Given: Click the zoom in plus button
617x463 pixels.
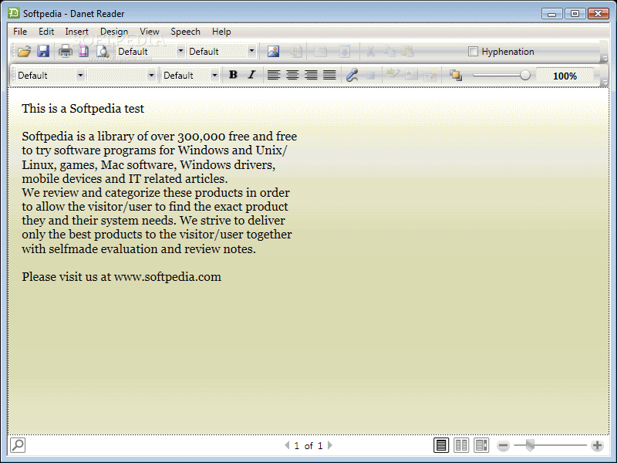Looking at the screenshot, I should coord(597,445).
